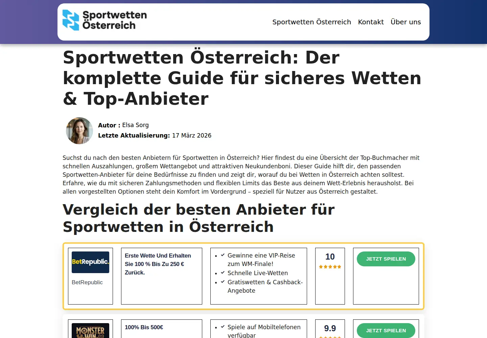The height and width of the screenshot is (338, 487).
Task: Click the heading 'Vergleich der besten Anbieter'
Action: click(x=199, y=218)
